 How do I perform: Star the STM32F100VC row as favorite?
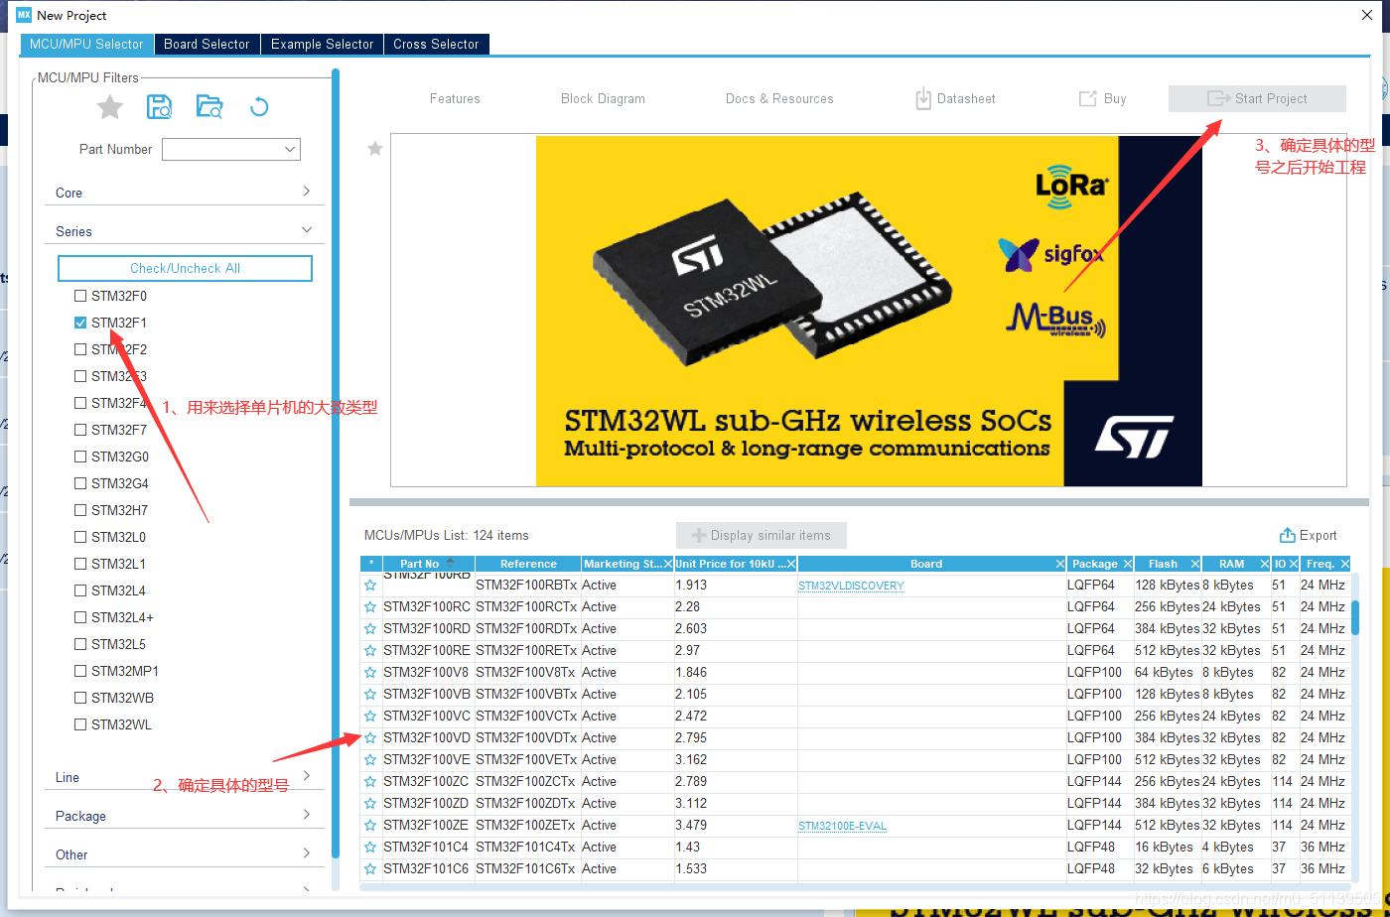(370, 717)
